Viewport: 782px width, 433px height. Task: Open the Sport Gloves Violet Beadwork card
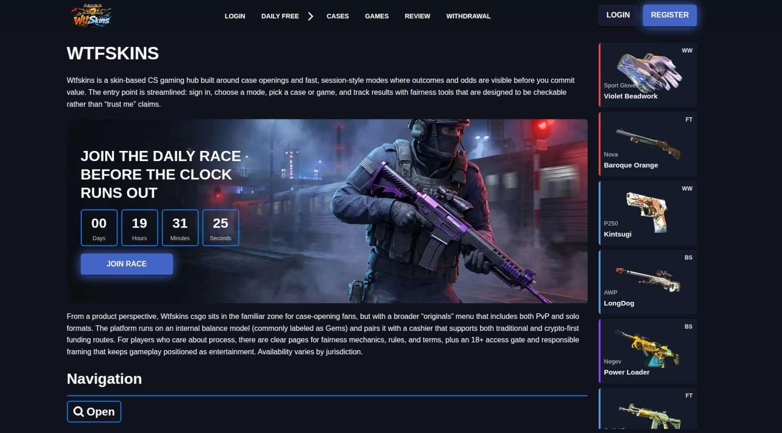[648, 75]
